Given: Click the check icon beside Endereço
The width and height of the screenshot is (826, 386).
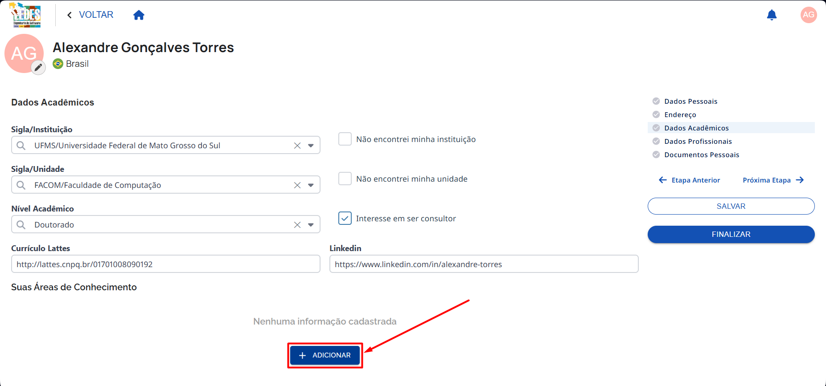Looking at the screenshot, I should (656, 114).
